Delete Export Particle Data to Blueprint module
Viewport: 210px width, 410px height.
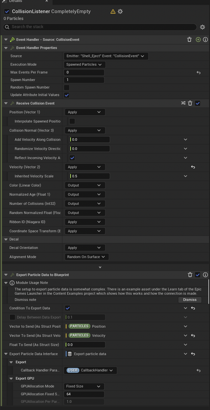point(190,275)
